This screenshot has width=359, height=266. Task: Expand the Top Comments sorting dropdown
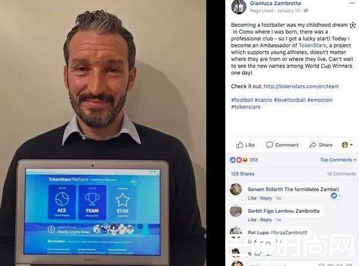click(338, 160)
